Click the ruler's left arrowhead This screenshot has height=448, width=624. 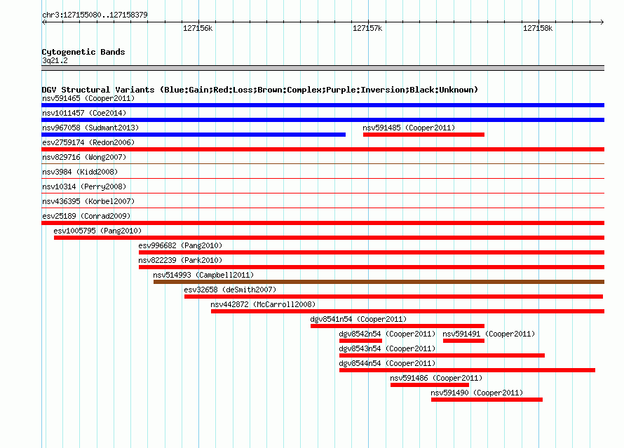coord(43,22)
